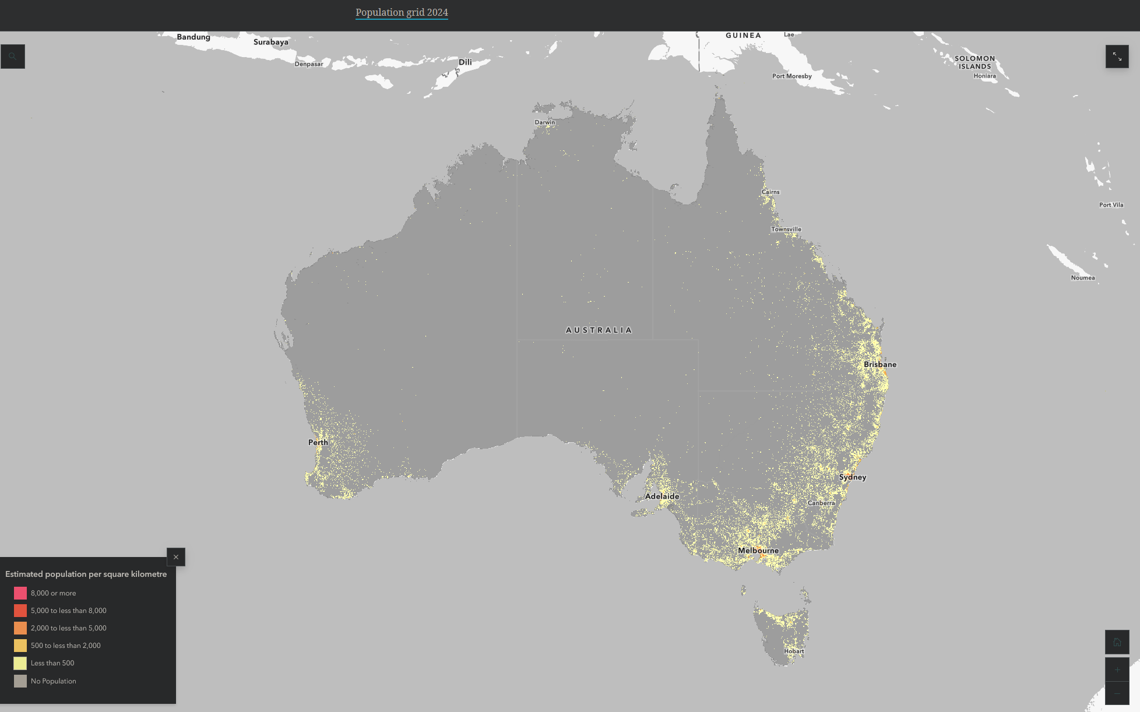Click the Hobart label in Tasmania
Viewport: 1140px width, 712px height.
793,651
